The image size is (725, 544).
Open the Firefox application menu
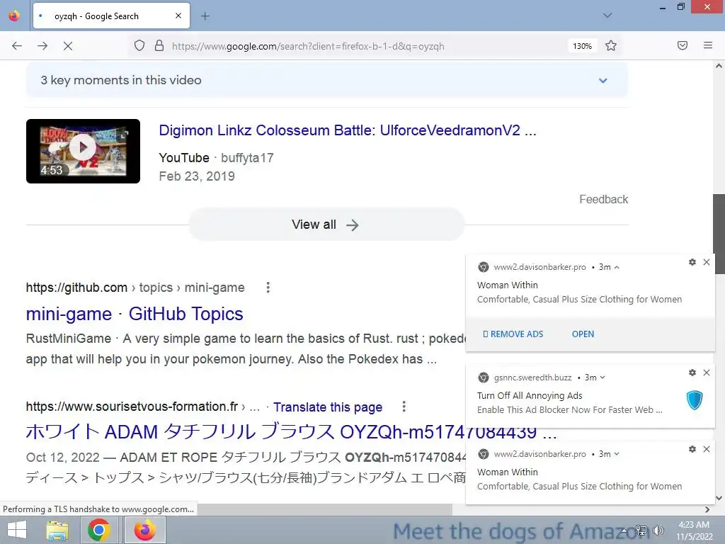click(x=708, y=45)
